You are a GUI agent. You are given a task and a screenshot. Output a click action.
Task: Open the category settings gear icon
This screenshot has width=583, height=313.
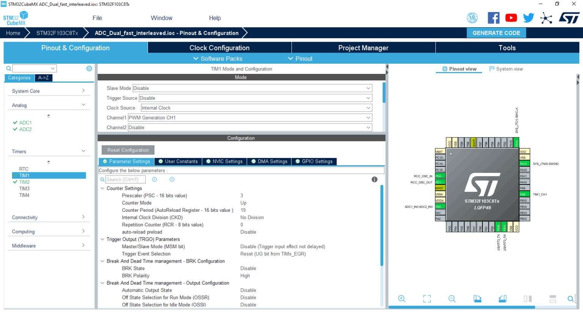click(89, 68)
